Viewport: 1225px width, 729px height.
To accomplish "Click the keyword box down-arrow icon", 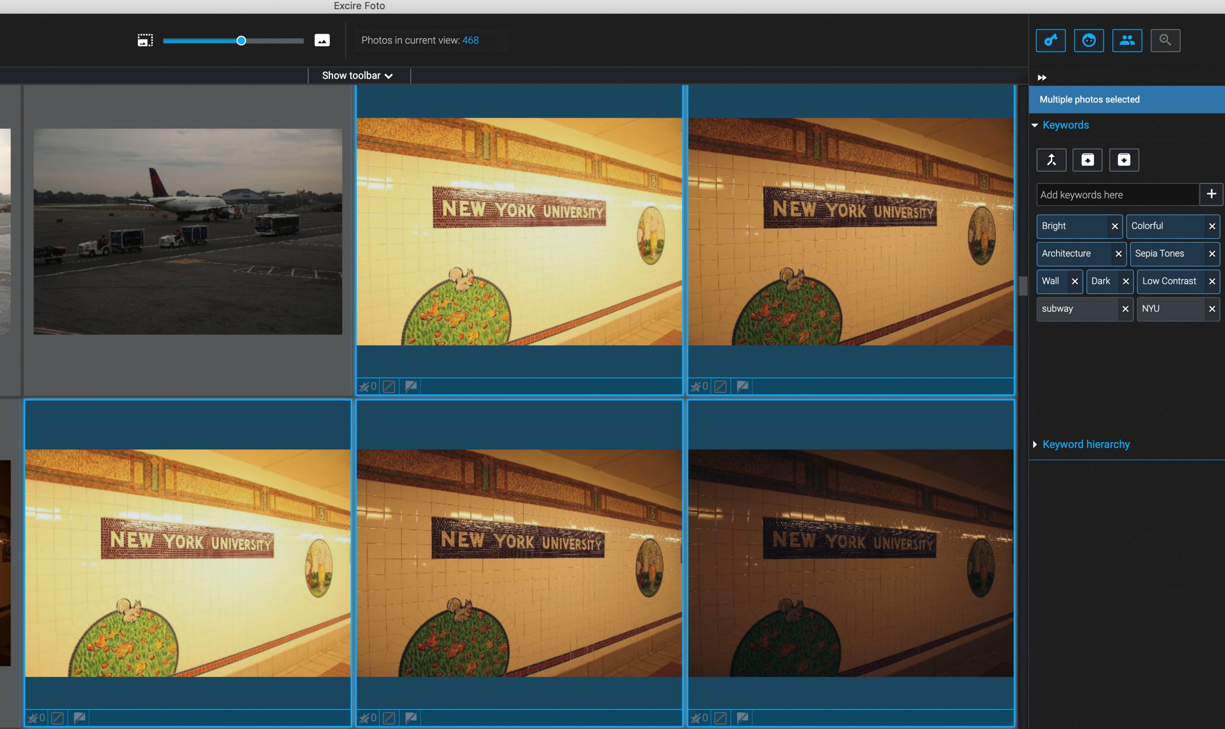I will click(x=1124, y=160).
